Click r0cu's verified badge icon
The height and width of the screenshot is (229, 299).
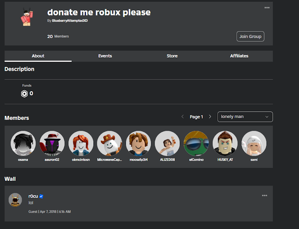(41, 196)
